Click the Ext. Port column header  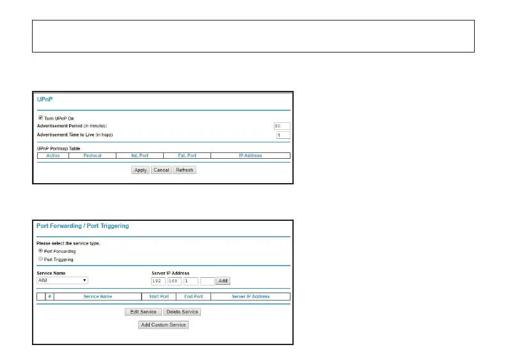tap(187, 156)
